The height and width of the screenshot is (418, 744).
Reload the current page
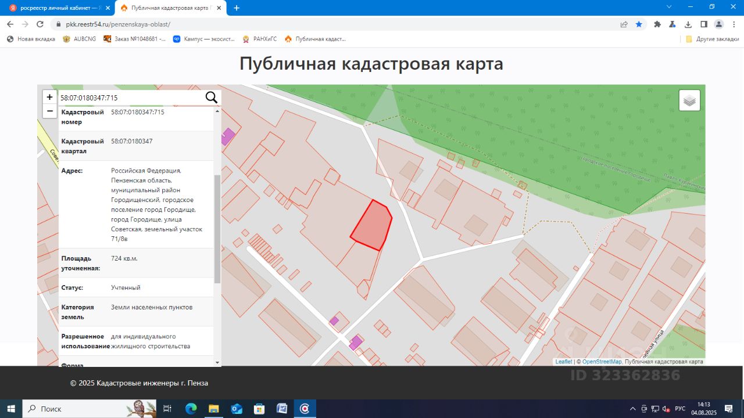tap(40, 24)
